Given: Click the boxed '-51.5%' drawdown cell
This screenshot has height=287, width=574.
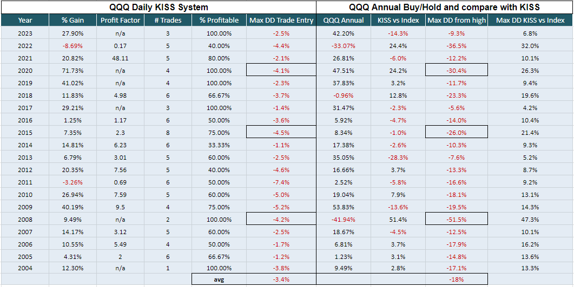Looking at the screenshot, I should (x=457, y=220).
